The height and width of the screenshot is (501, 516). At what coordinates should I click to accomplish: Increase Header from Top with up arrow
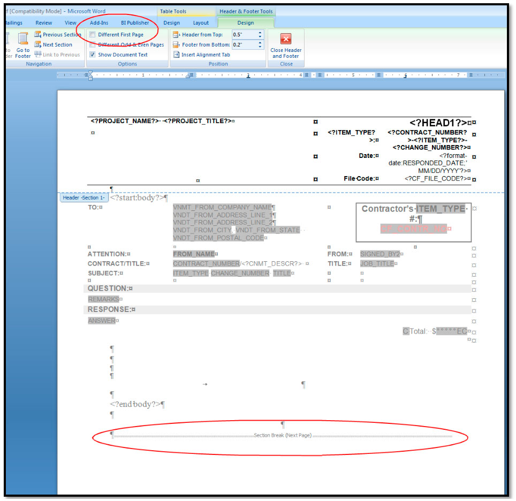click(x=260, y=33)
